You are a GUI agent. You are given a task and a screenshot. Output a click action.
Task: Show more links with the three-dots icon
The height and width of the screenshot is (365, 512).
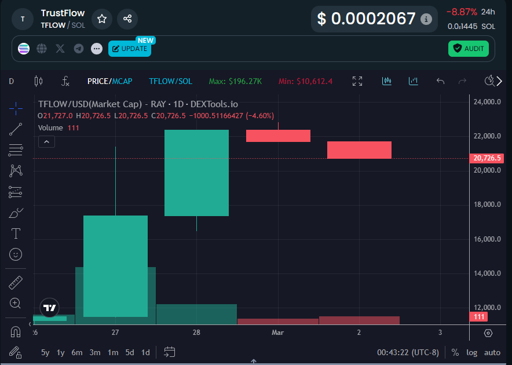97,49
